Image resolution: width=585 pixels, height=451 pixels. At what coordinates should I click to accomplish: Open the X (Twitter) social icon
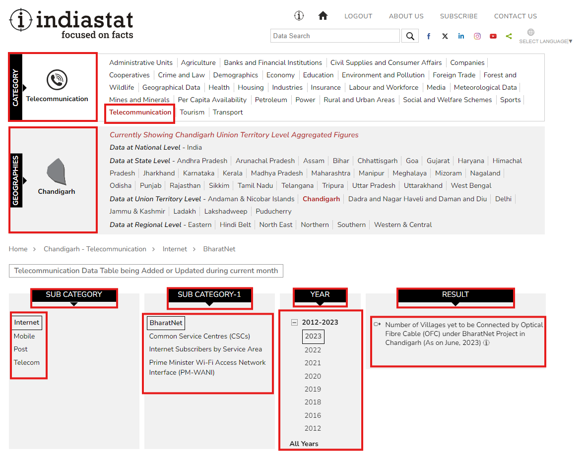coord(445,36)
